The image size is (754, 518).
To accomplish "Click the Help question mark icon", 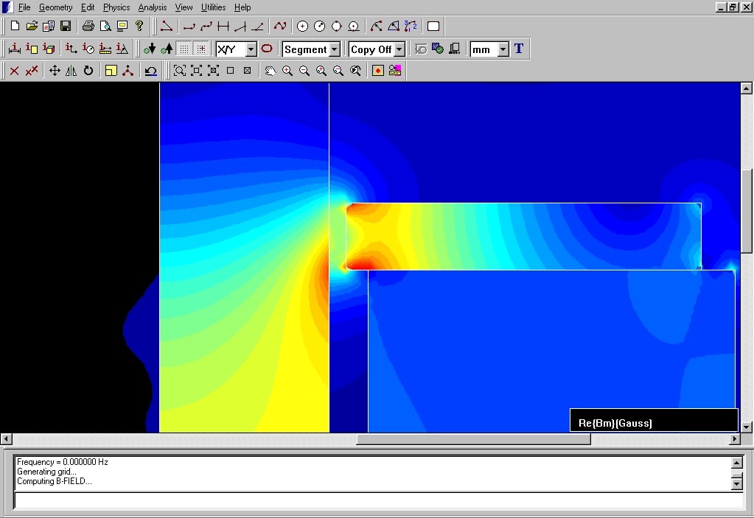I will tap(139, 27).
